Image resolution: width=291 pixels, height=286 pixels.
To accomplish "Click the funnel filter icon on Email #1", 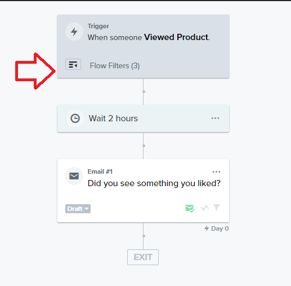I will pos(217,208).
